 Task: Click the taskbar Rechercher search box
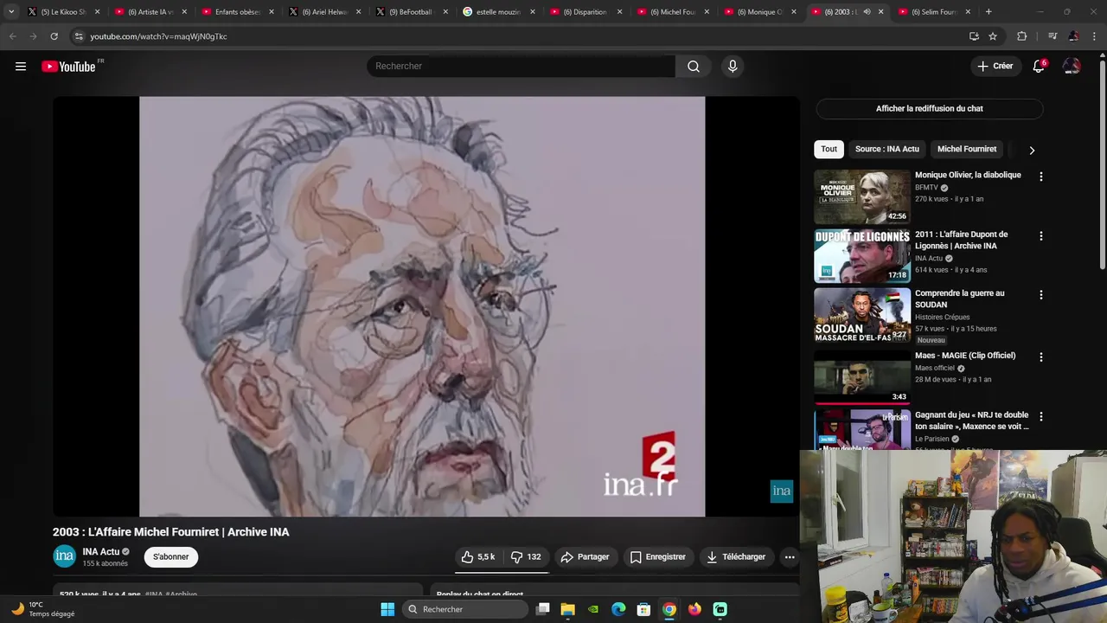[x=464, y=609]
